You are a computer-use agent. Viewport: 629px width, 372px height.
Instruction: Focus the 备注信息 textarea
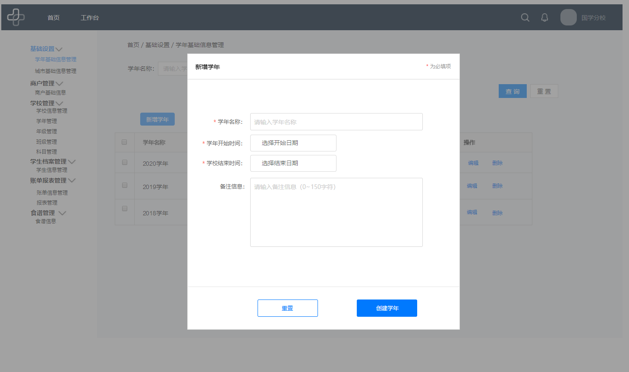click(337, 212)
